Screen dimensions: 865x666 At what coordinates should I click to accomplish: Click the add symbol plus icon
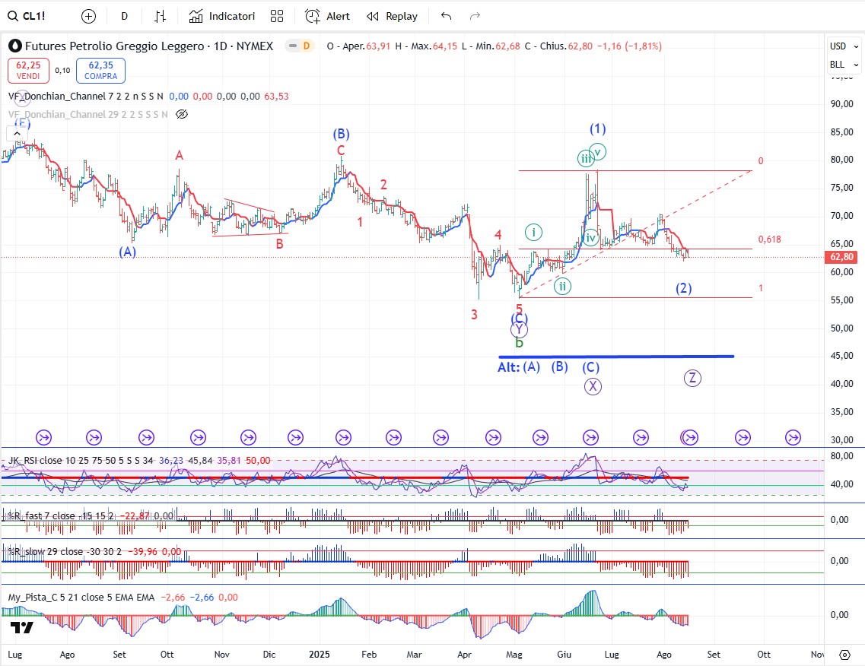tap(89, 16)
